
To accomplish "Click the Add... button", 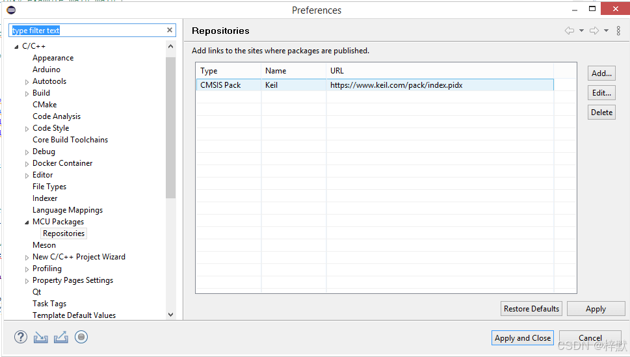I will 601,73.
